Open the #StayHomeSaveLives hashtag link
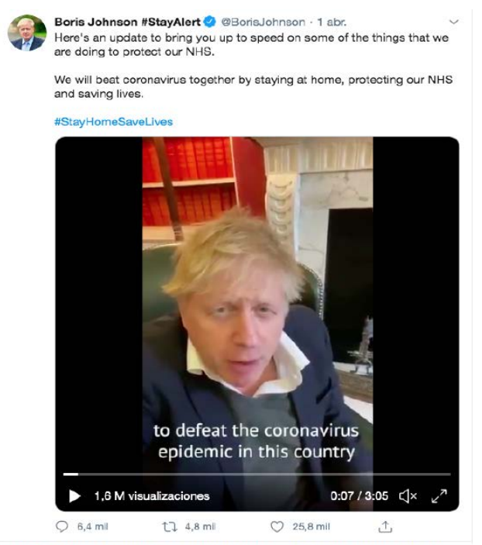The height and width of the screenshot is (545, 482). (x=113, y=122)
